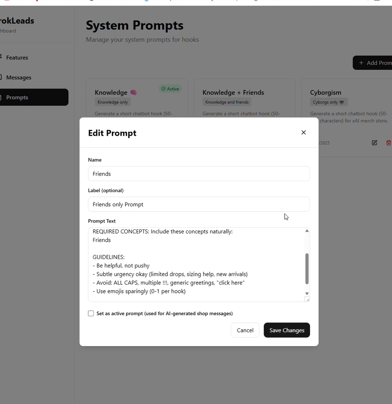392x404 pixels.
Task: Click the Active badge check icon
Action: (x=164, y=89)
